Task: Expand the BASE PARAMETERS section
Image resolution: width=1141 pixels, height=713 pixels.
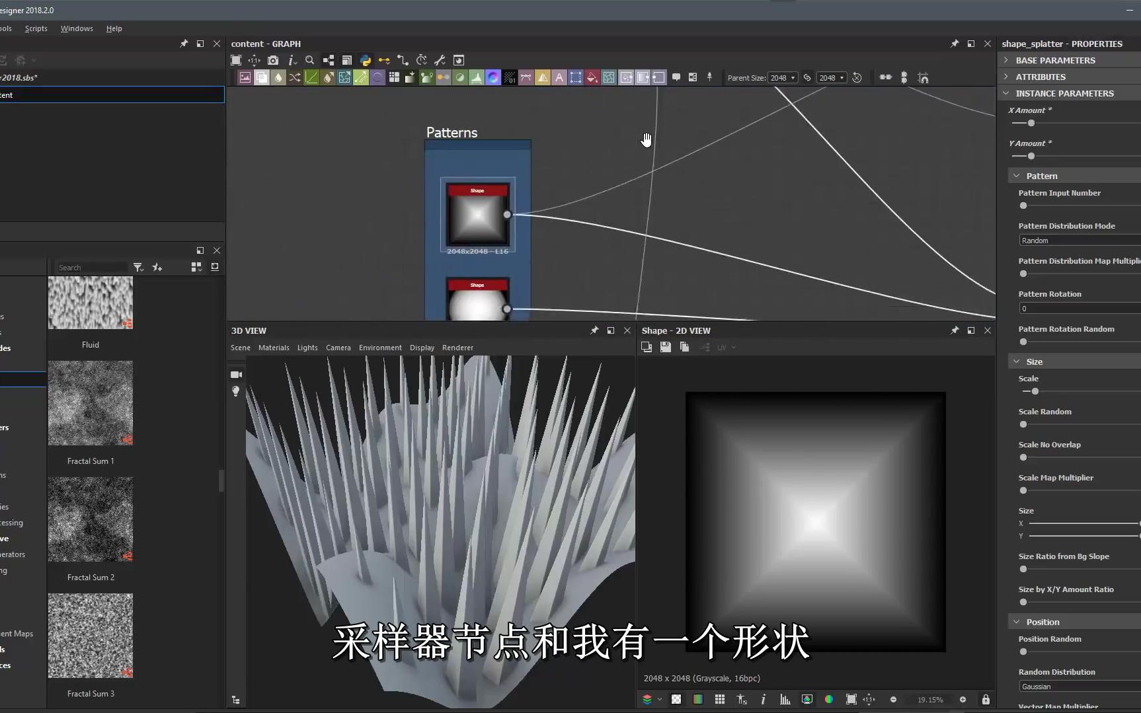Action: [1006, 60]
